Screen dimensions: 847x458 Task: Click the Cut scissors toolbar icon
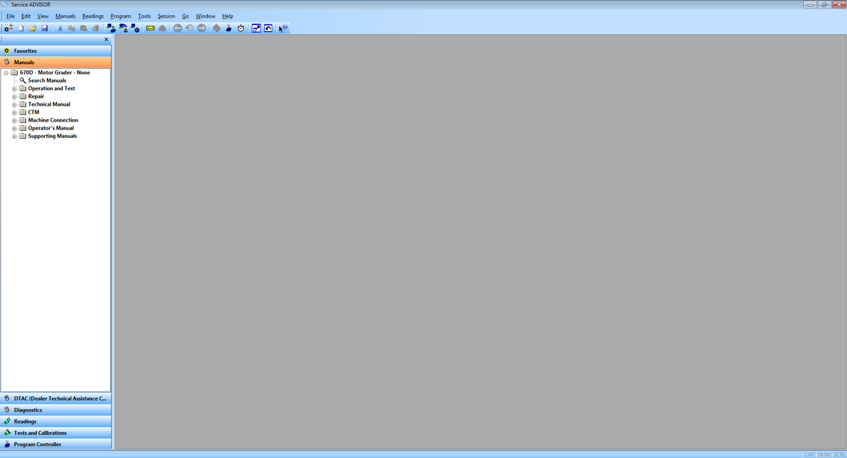pyautogui.click(x=60, y=28)
